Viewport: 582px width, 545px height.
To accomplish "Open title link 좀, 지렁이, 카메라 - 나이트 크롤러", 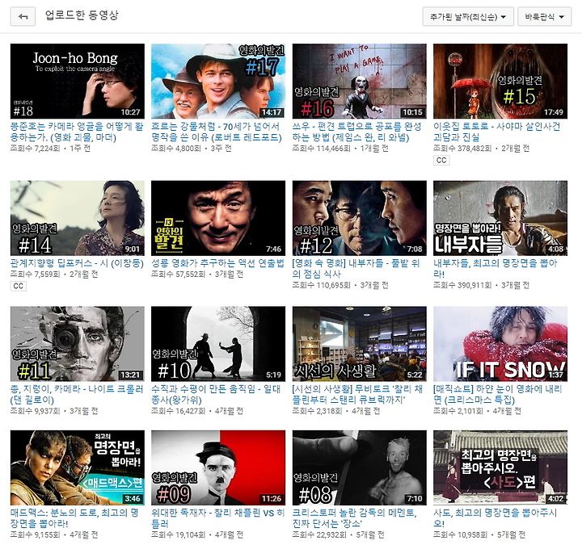I will point(77,395).
